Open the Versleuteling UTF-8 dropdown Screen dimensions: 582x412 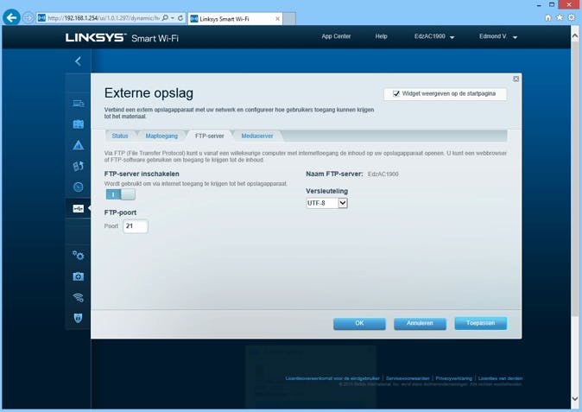coord(326,203)
